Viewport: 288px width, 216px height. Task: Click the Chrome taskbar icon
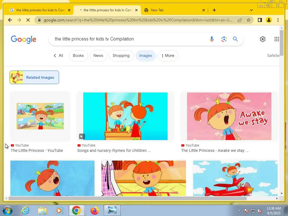coord(76,210)
